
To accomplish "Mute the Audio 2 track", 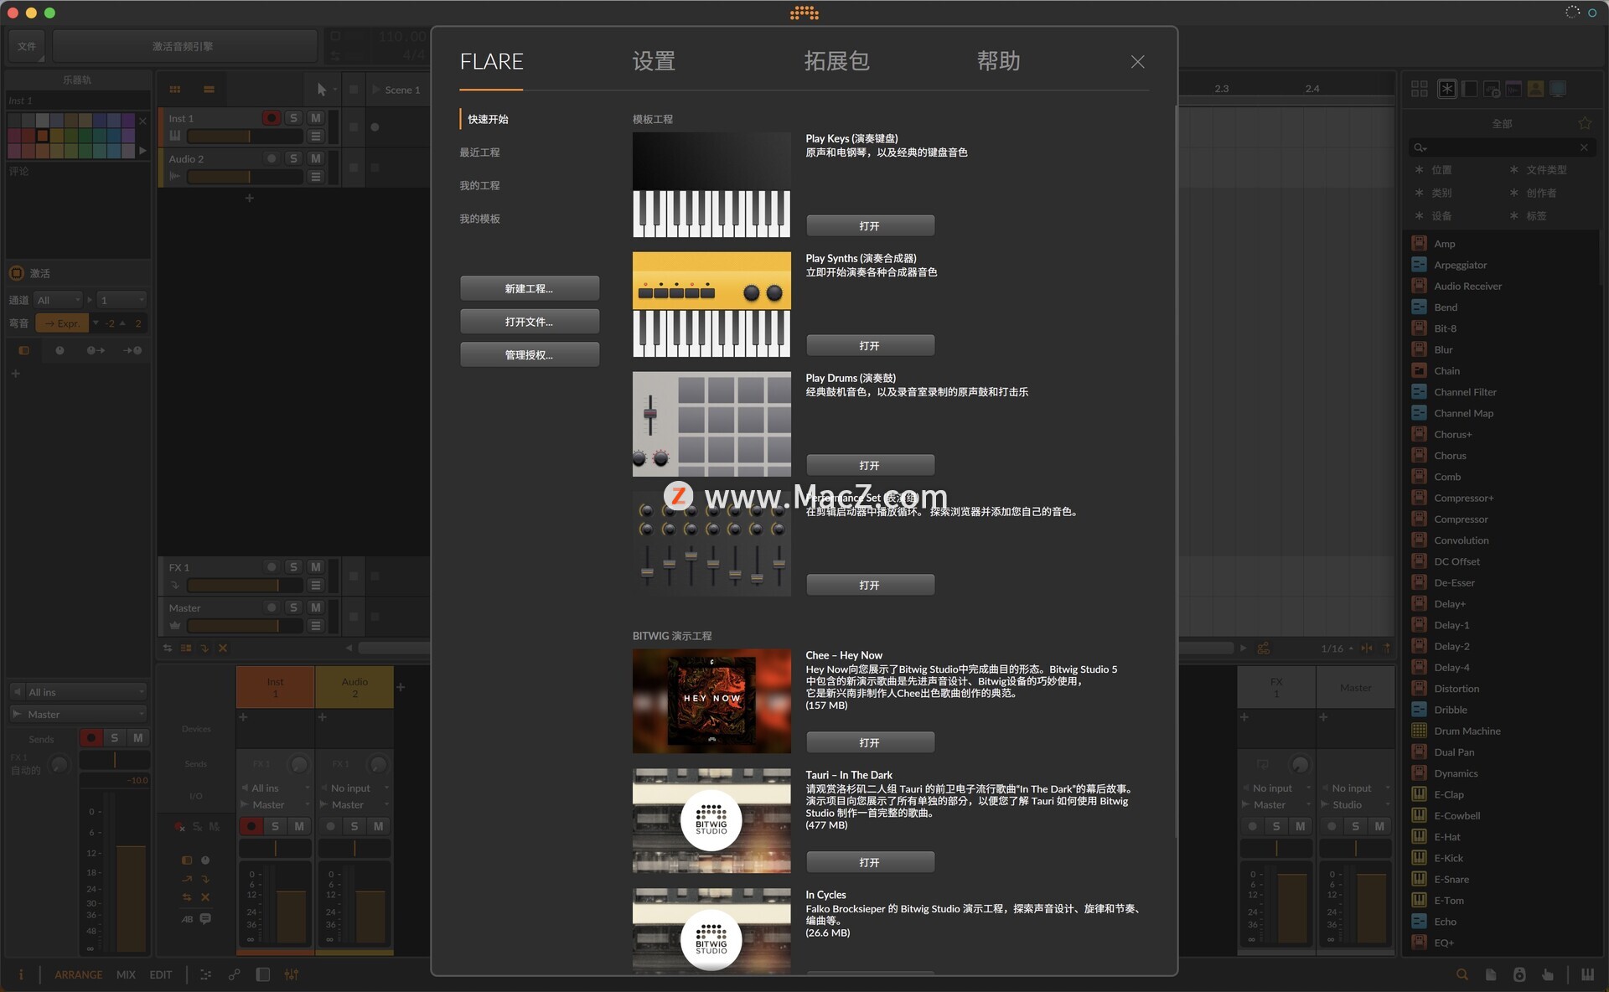I will point(316,158).
